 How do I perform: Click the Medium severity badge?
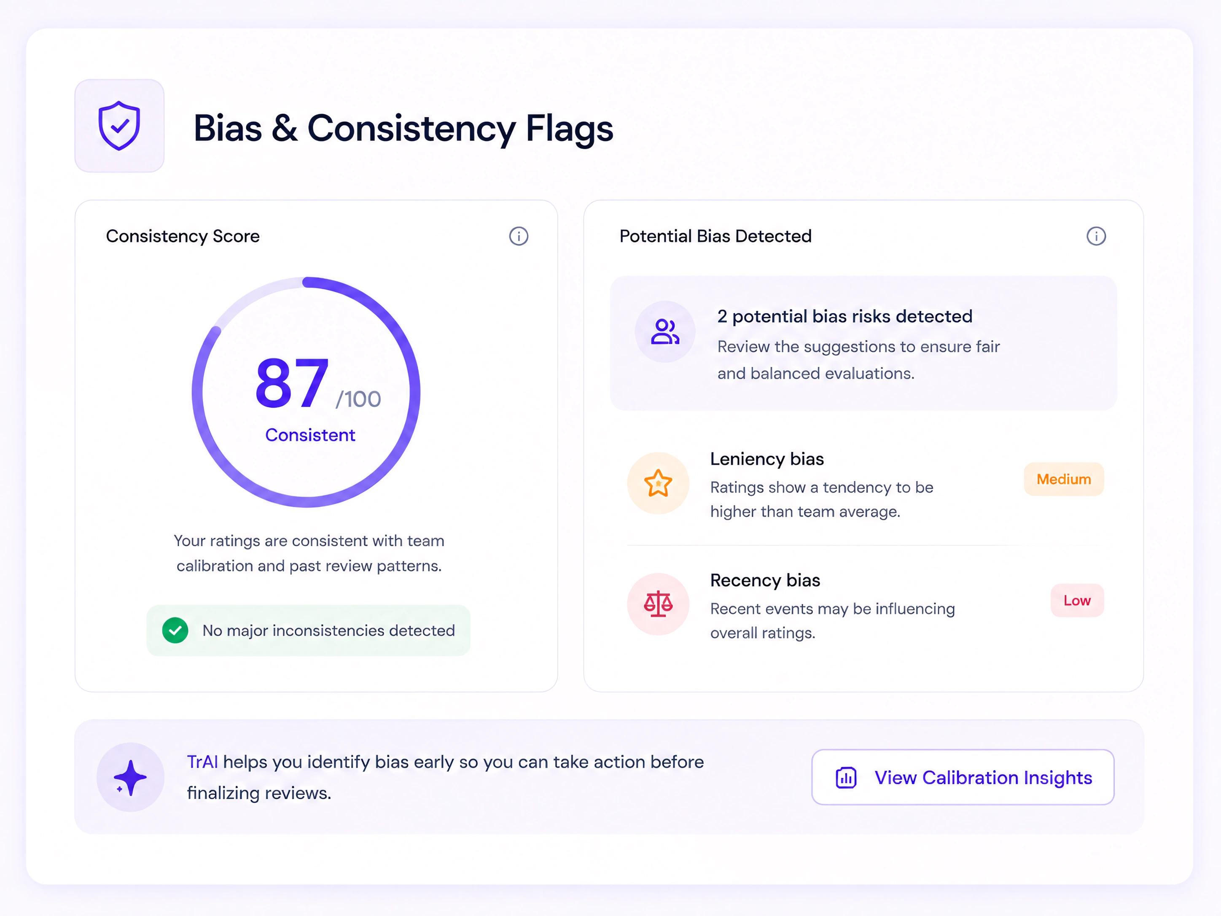coord(1064,479)
